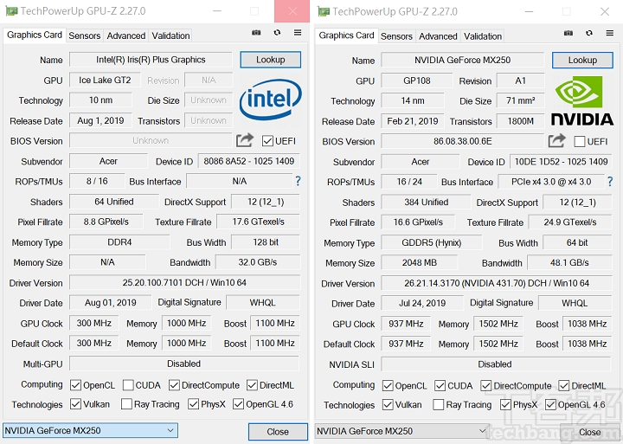Image resolution: width=623 pixels, height=444 pixels.
Task: Click the GDDR5 (Hynix) memory type field
Action: coord(432,242)
